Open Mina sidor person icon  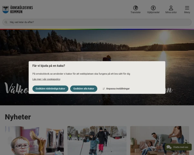(x=171, y=8)
